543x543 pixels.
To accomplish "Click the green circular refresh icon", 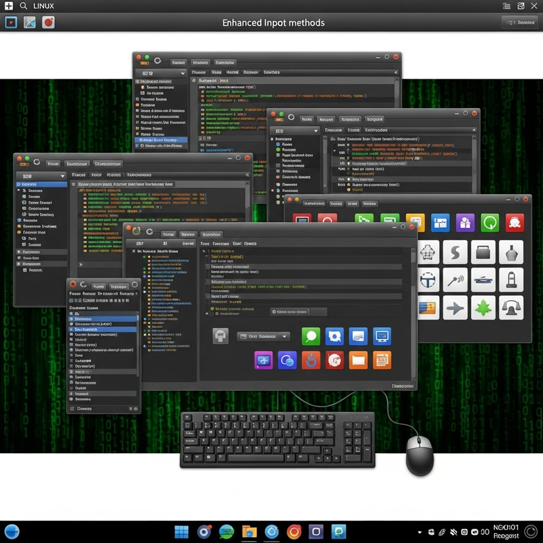I will point(491,222).
